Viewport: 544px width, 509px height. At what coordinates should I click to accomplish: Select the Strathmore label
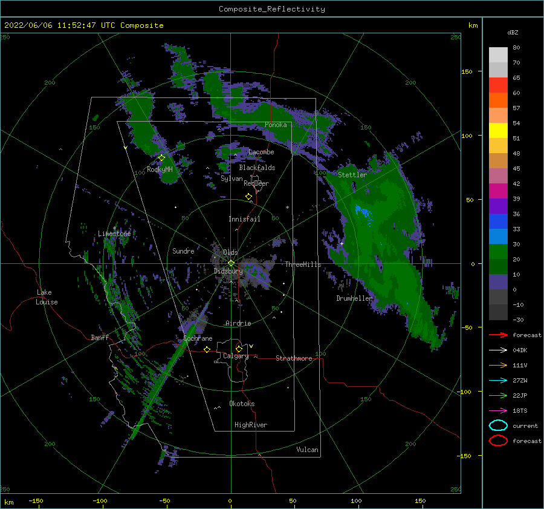pyautogui.click(x=294, y=358)
